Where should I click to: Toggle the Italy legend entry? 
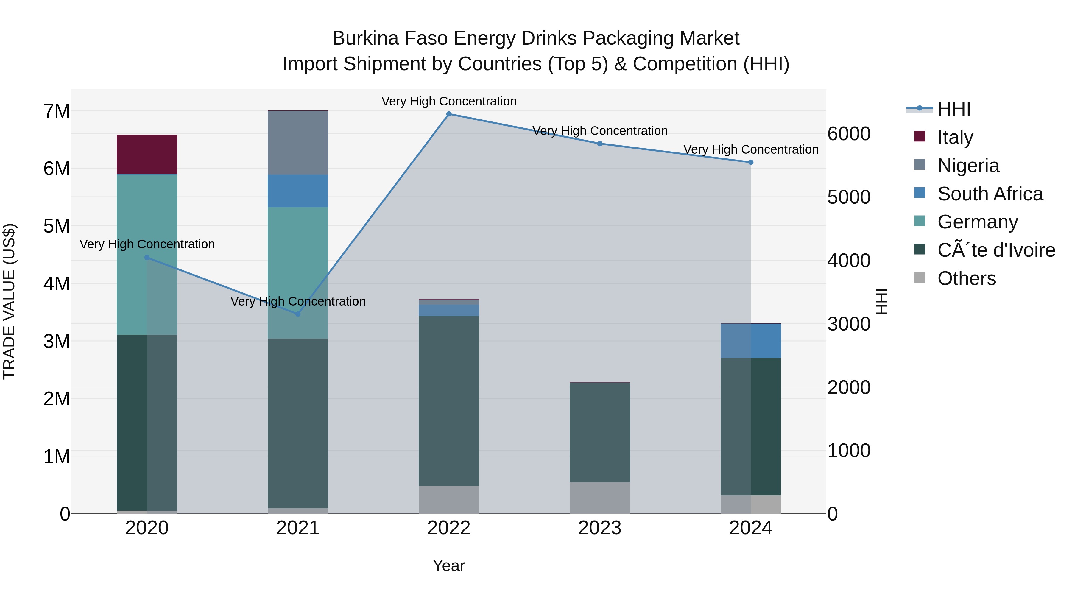pos(943,137)
